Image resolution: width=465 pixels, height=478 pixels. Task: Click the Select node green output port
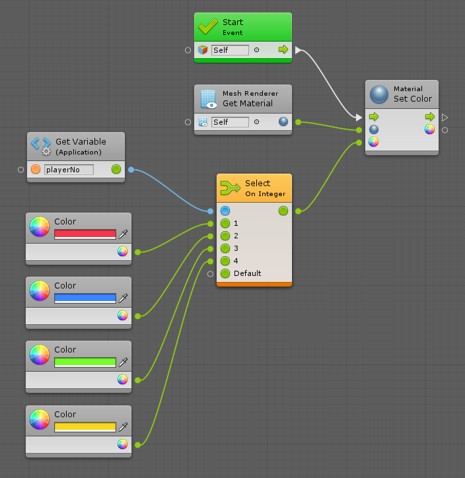tap(283, 211)
